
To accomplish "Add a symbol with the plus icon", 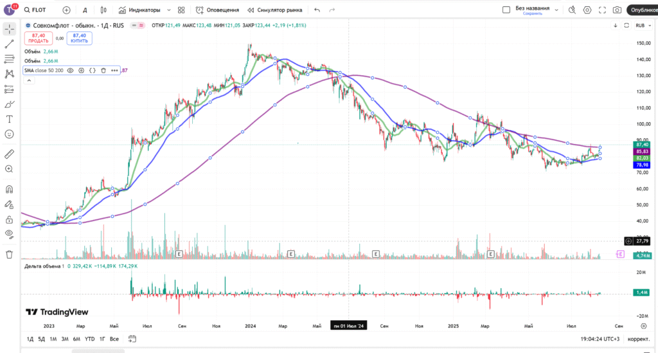I will [66, 10].
